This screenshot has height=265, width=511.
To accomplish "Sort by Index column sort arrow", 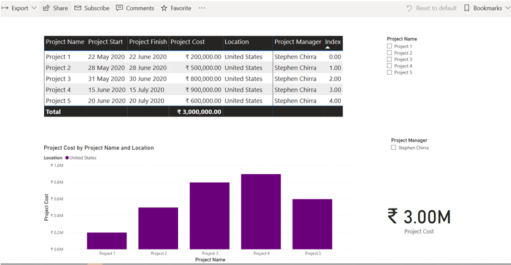I will pos(327,48).
